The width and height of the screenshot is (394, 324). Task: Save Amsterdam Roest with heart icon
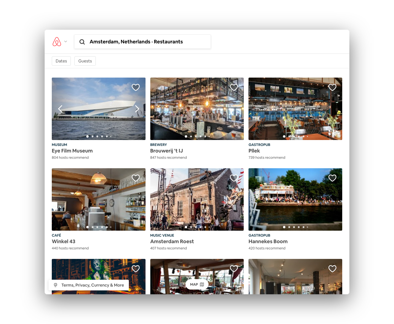click(x=234, y=178)
